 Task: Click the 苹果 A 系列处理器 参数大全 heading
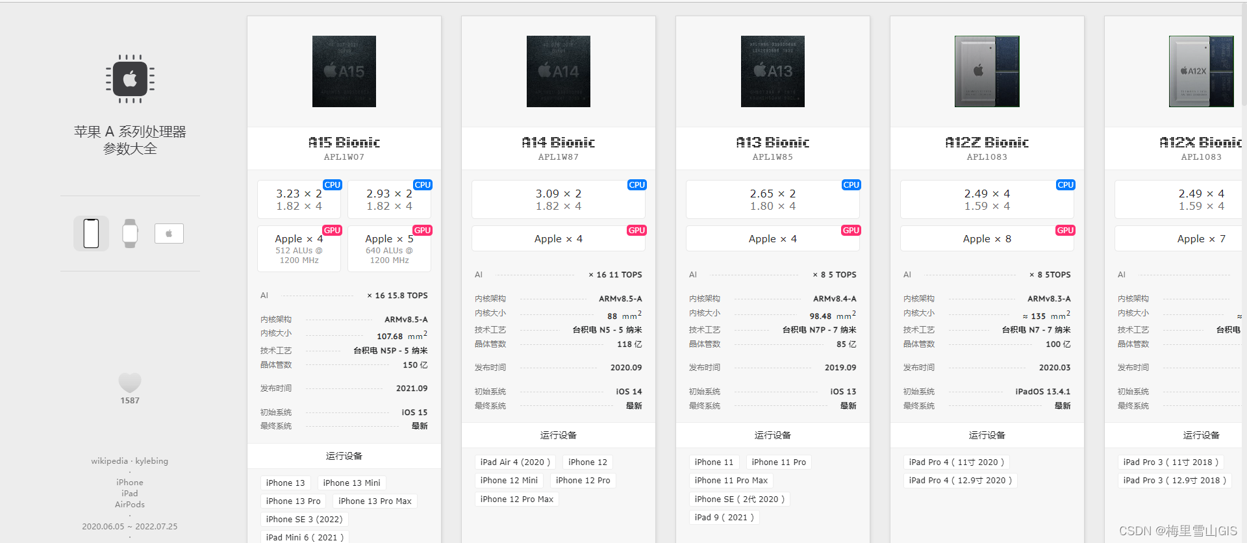coord(130,140)
